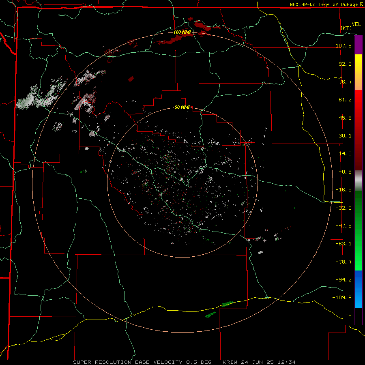Click the -0.9 value on velocity scale
365x365 pixels.
pos(345,172)
